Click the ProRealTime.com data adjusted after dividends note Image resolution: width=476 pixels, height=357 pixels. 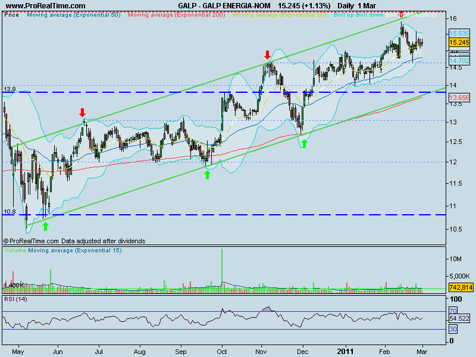click(x=74, y=241)
